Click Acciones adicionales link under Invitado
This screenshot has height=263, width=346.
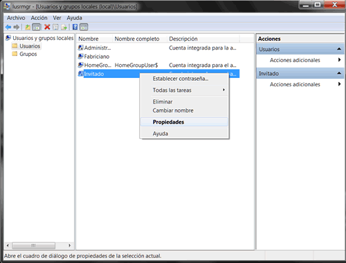click(x=295, y=84)
